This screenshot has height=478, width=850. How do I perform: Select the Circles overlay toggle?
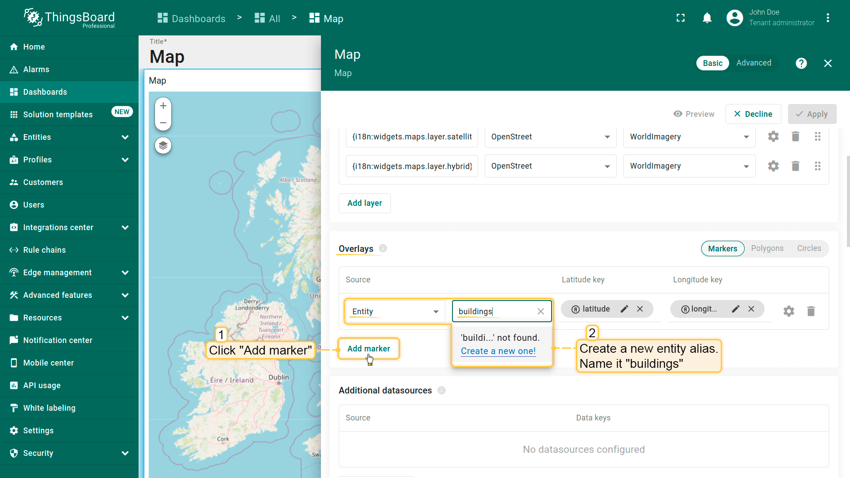click(x=809, y=248)
